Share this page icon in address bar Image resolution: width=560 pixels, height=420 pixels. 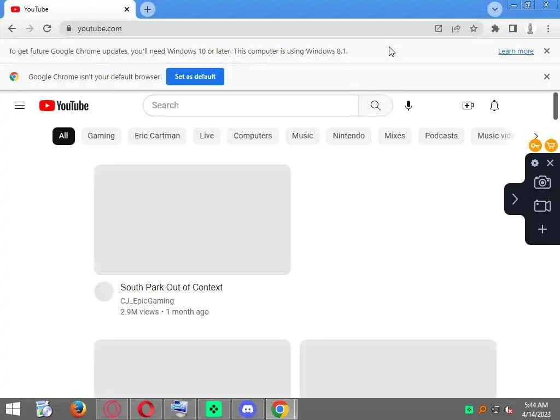pos(456,28)
